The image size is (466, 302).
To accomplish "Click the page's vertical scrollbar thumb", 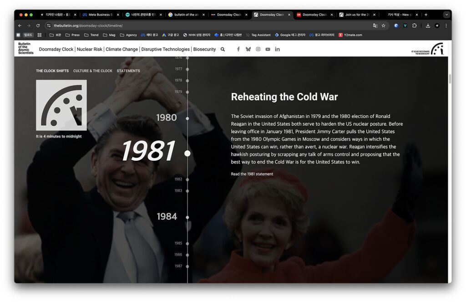I will tap(450, 79).
